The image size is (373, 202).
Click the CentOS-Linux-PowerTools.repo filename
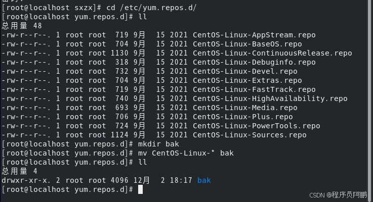pyautogui.click(x=257, y=126)
